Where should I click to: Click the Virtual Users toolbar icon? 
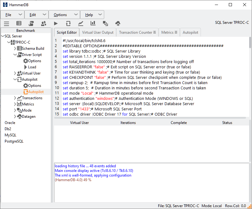coord(44,23)
